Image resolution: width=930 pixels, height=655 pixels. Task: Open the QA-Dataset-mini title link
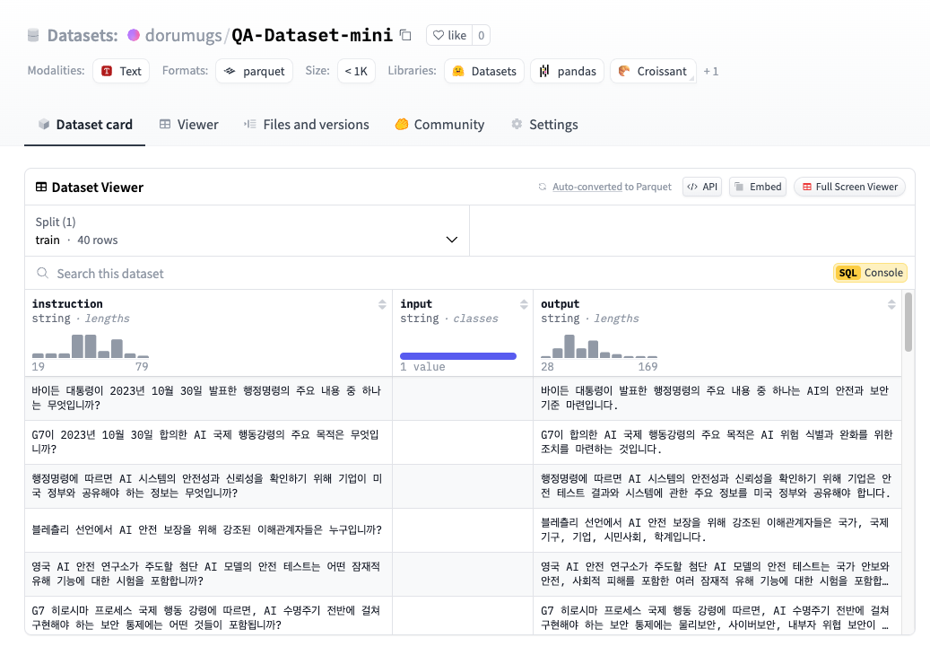point(312,35)
